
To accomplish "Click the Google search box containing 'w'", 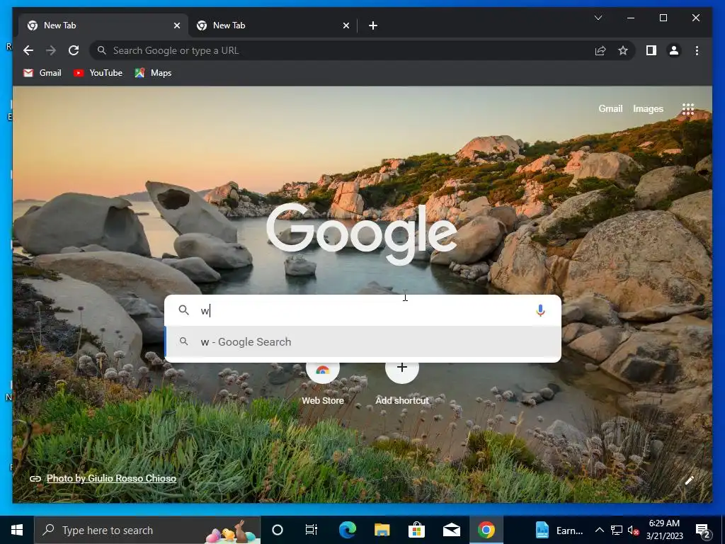I will [362, 310].
